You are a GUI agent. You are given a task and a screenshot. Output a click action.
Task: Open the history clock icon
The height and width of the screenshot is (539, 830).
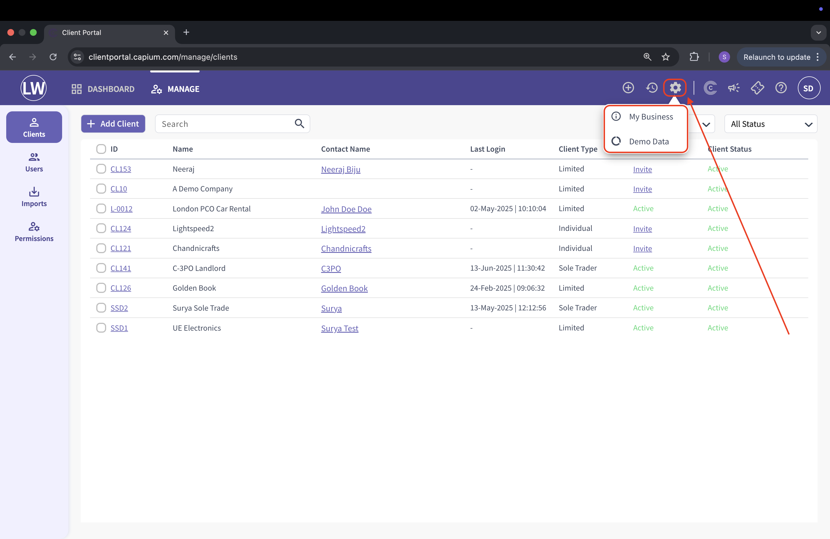pyautogui.click(x=652, y=88)
